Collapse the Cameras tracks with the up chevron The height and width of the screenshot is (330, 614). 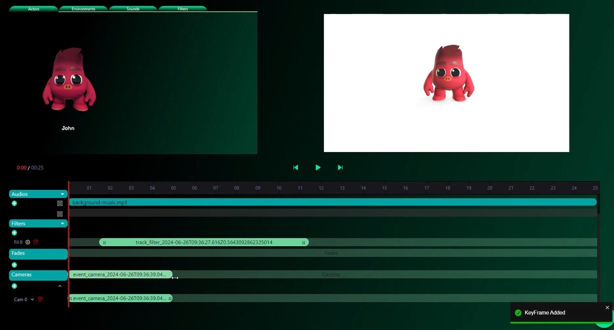(60, 286)
